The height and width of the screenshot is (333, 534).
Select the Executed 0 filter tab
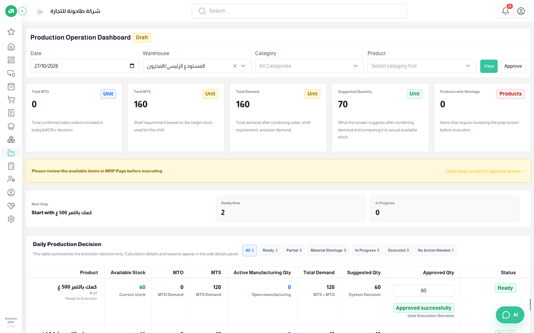pos(399,250)
